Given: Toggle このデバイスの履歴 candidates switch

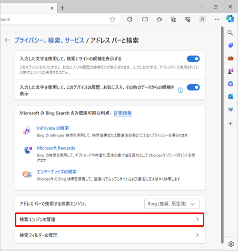Looking at the screenshot, I should 193,87.
